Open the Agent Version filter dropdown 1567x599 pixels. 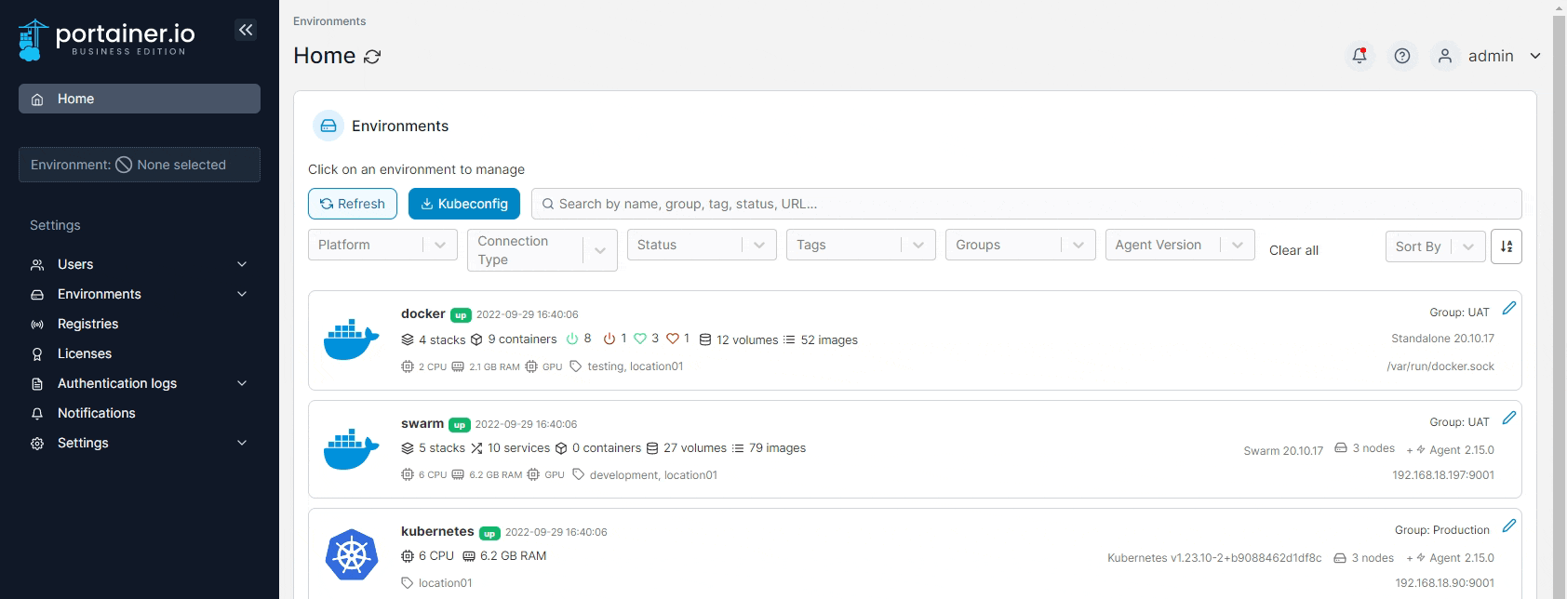(1180, 245)
